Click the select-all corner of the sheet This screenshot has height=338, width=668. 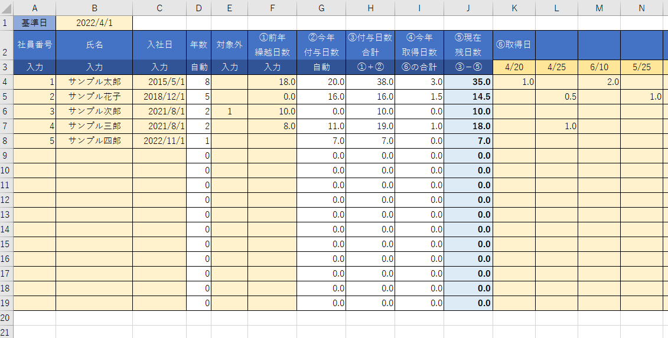[x=6, y=8]
